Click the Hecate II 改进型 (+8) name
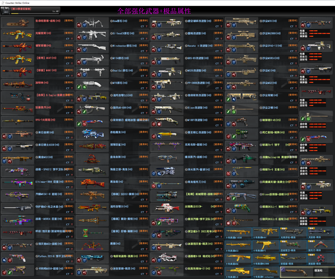The width and height of the screenshot is (335, 279). [x=200, y=46]
